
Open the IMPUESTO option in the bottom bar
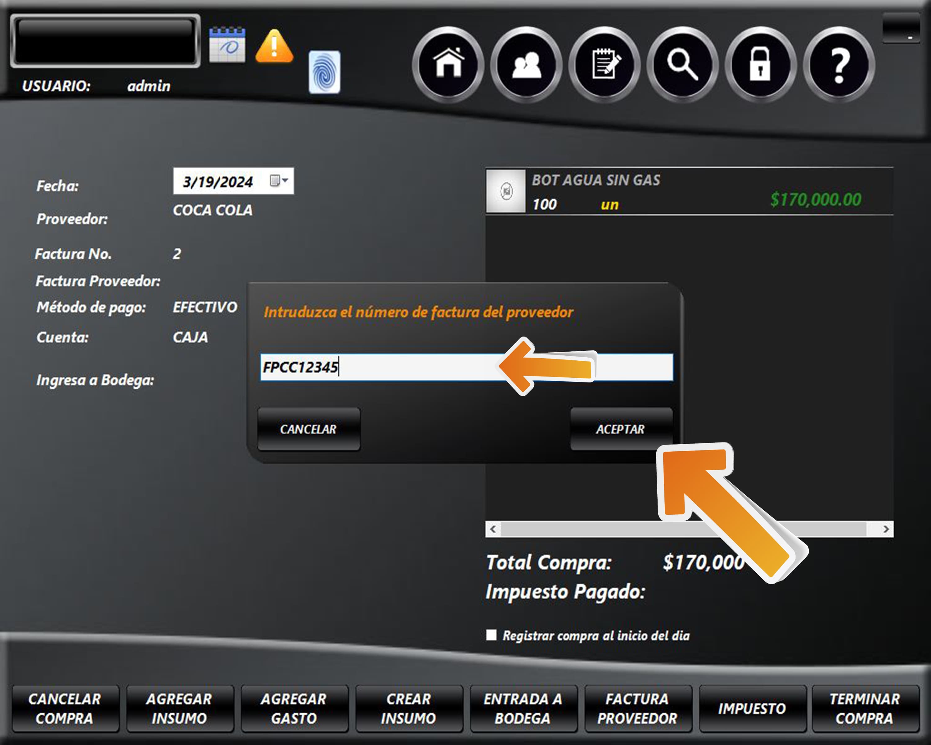tap(752, 708)
